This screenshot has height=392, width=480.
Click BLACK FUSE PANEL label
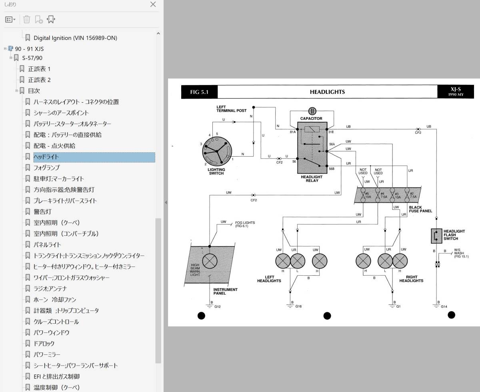(x=420, y=209)
